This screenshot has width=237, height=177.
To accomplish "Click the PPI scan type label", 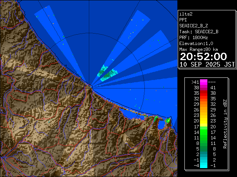I will [183, 20].
